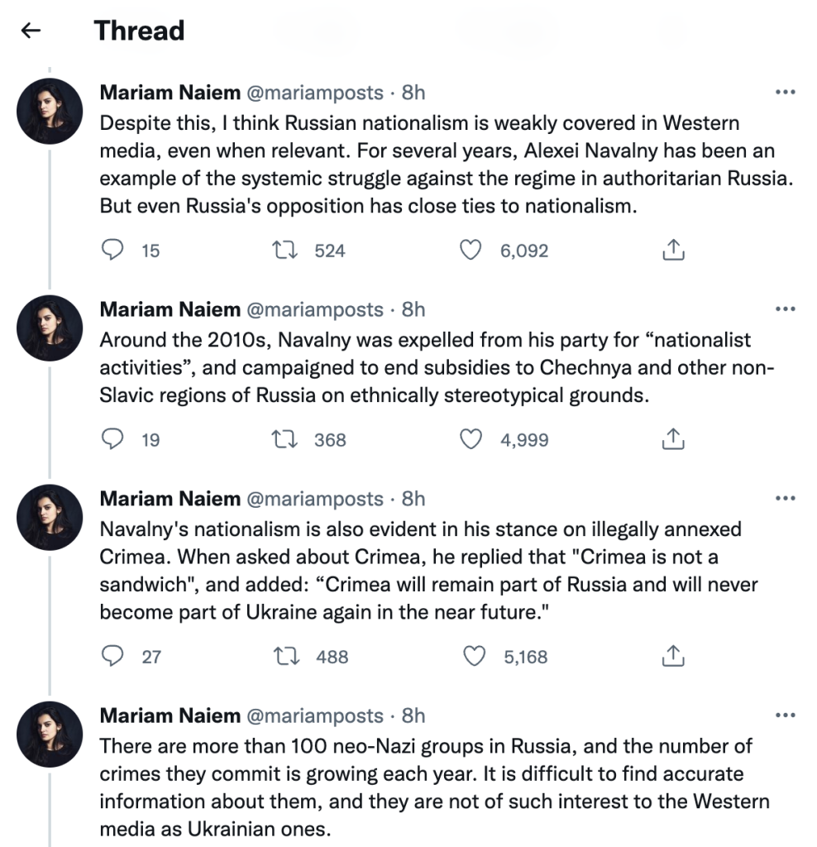Screen dimensions: 817x847
Task: Open more options on neo-Nazi groups tweet
Action: tap(785, 715)
